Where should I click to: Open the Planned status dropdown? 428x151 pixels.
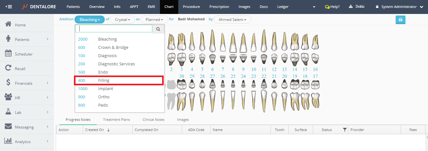(154, 20)
